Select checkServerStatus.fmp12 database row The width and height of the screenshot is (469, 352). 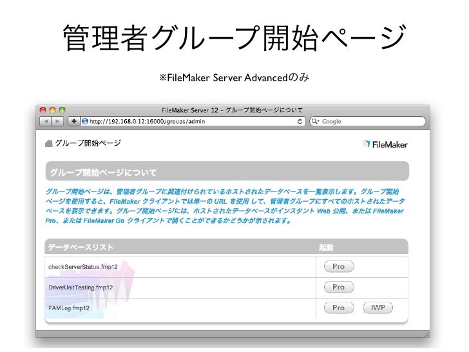click(x=226, y=267)
